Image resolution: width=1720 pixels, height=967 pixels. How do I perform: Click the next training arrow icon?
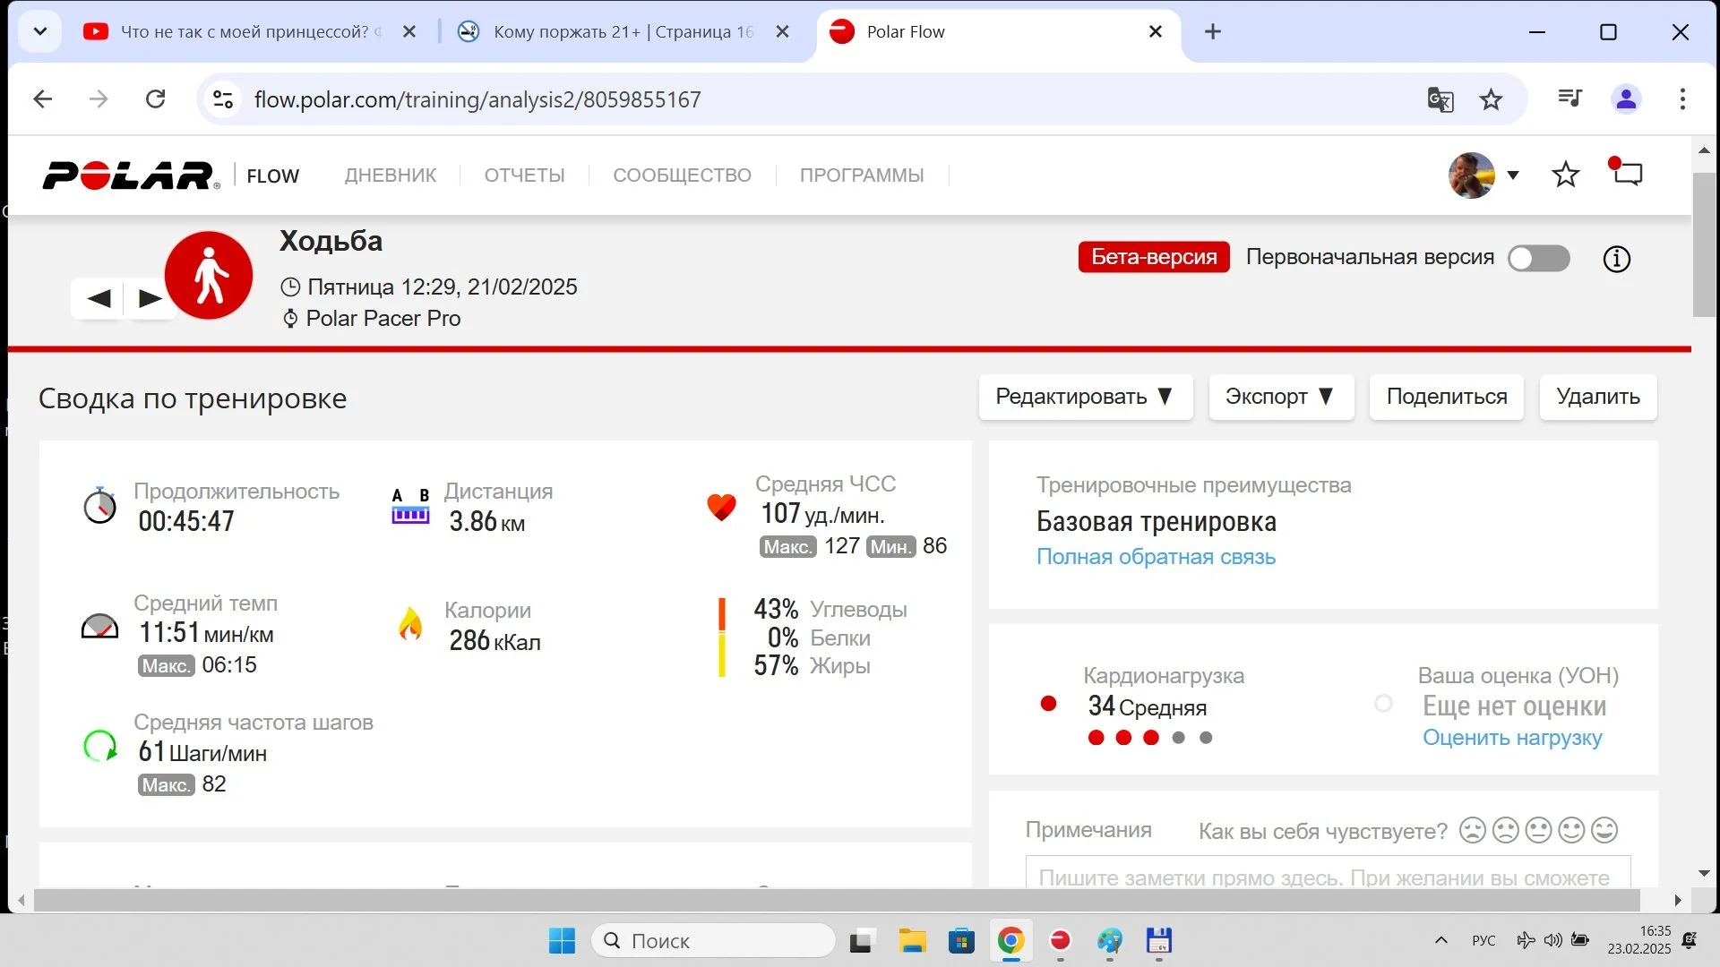click(x=150, y=298)
